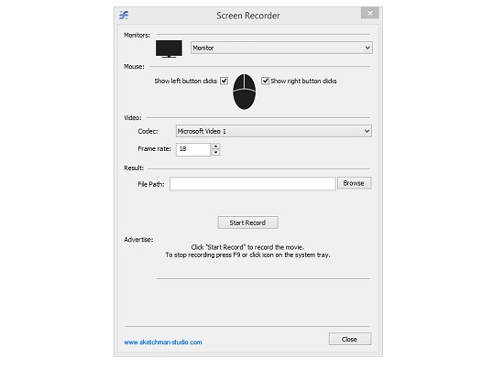Image resolution: width=504 pixels, height=369 pixels.
Task: Click the black monitor preview icon
Action: coord(170,49)
